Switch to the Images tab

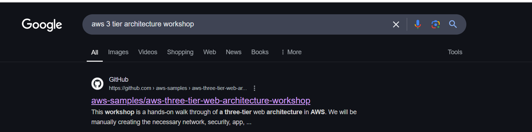pyautogui.click(x=118, y=52)
